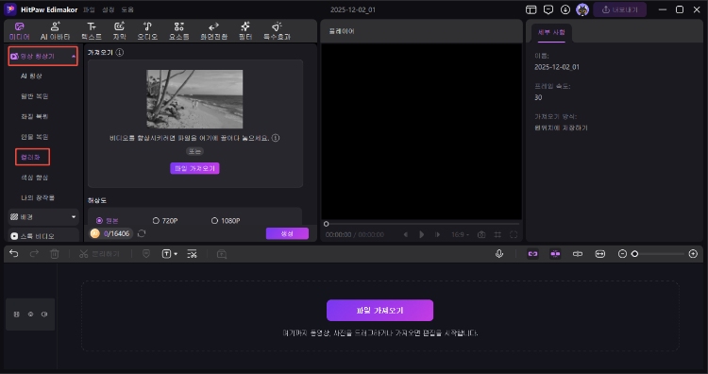This screenshot has height=374, width=708.
Task: Click 파일 가져오기 button in import panel
Action: coord(194,168)
